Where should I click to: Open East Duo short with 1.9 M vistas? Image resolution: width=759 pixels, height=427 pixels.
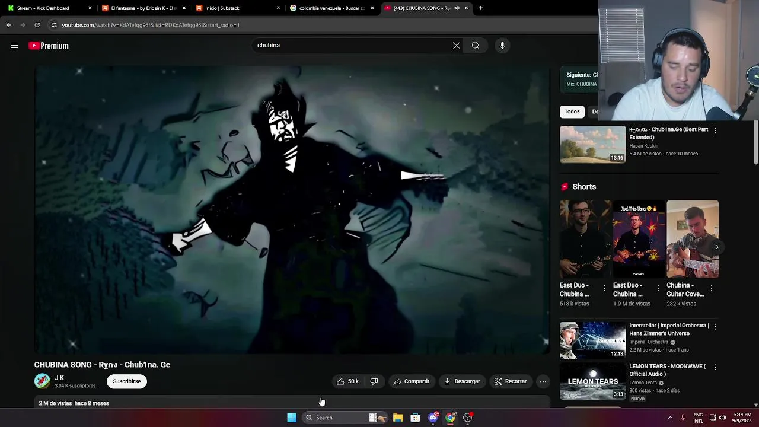point(639,239)
